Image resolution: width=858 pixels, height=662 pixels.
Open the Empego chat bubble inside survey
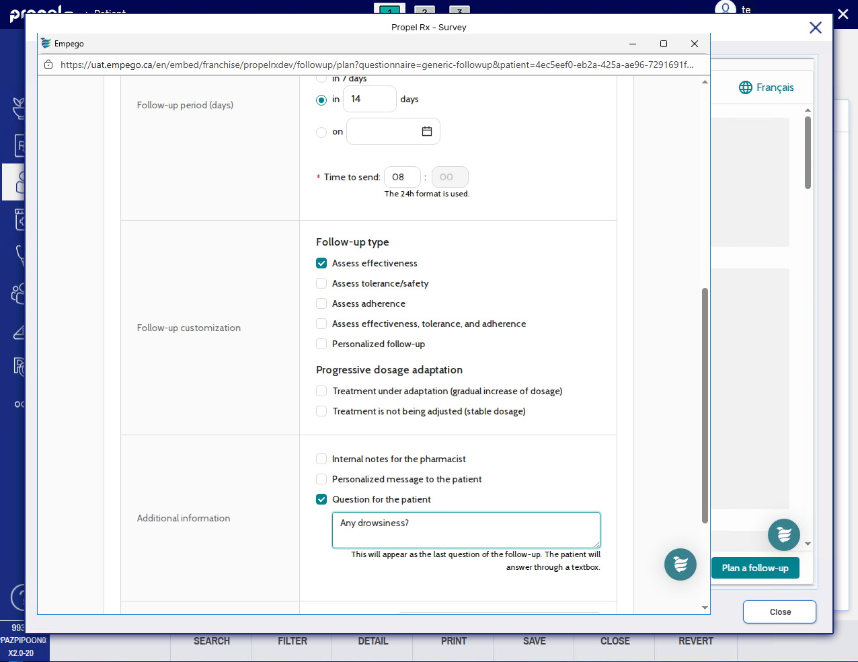[x=680, y=564]
